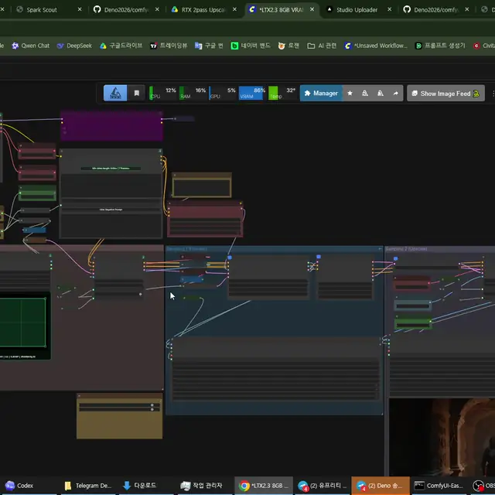The height and width of the screenshot is (495, 495).
Task: Expand the AI 관련 bookmark folder
Action: [322, 46]
